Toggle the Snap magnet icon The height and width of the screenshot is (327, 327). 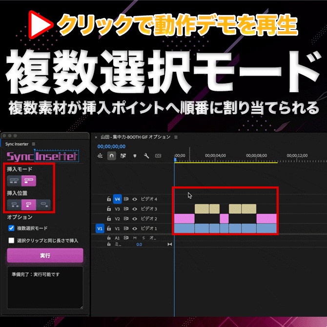pyautogui.click(x=112, y=156)
